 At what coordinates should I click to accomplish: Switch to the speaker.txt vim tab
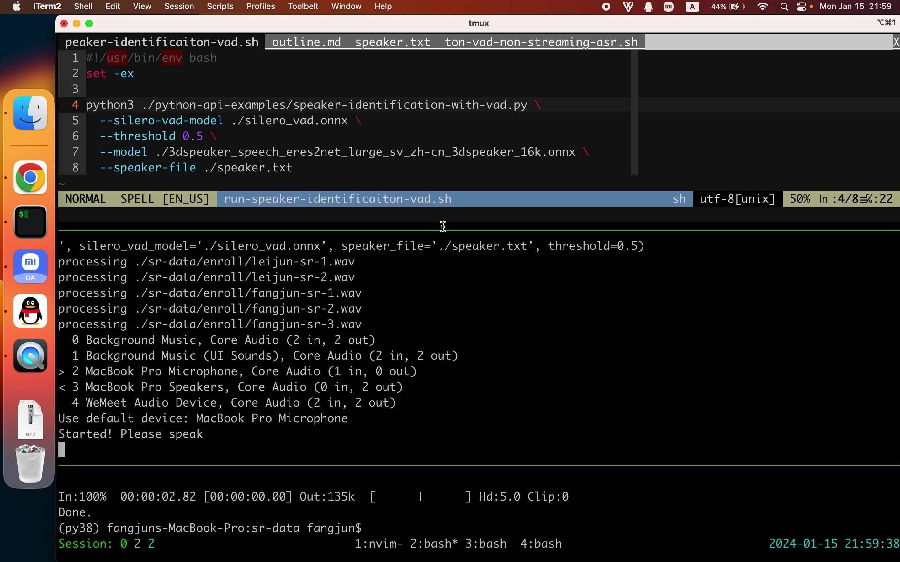click(393, 42)
